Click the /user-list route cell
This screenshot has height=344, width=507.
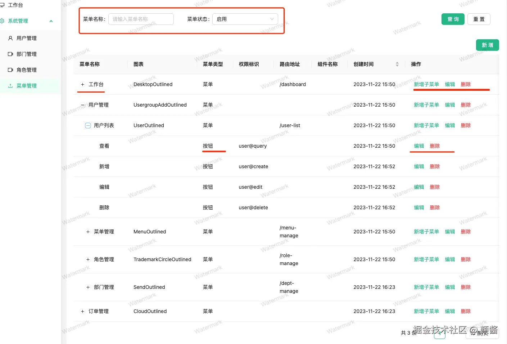(x=290, y=125)
